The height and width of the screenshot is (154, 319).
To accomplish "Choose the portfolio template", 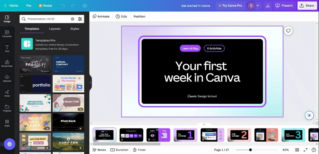I will 35,84.
